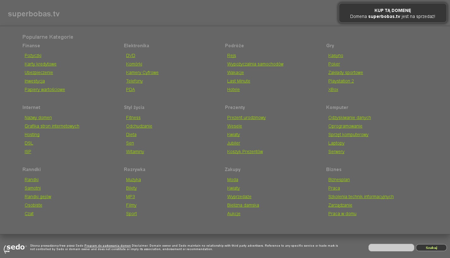Open the KUP TĄ DOMENĘ banner

pyautogui.click(x=392, y=13)
